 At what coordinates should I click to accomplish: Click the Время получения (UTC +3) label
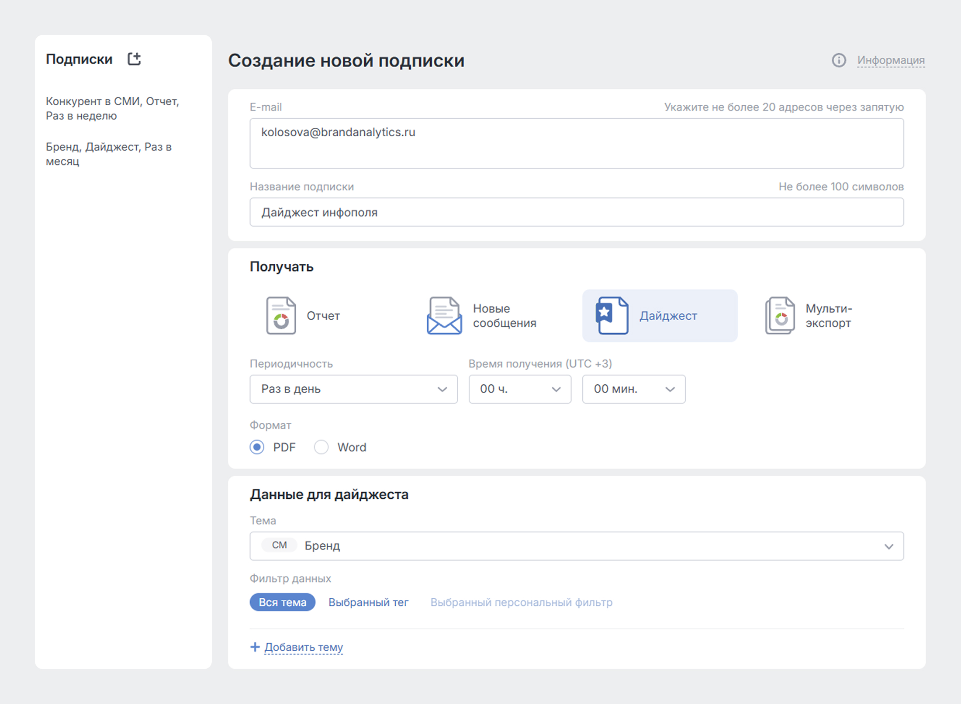pyautogui.click(x=540, y=364)
